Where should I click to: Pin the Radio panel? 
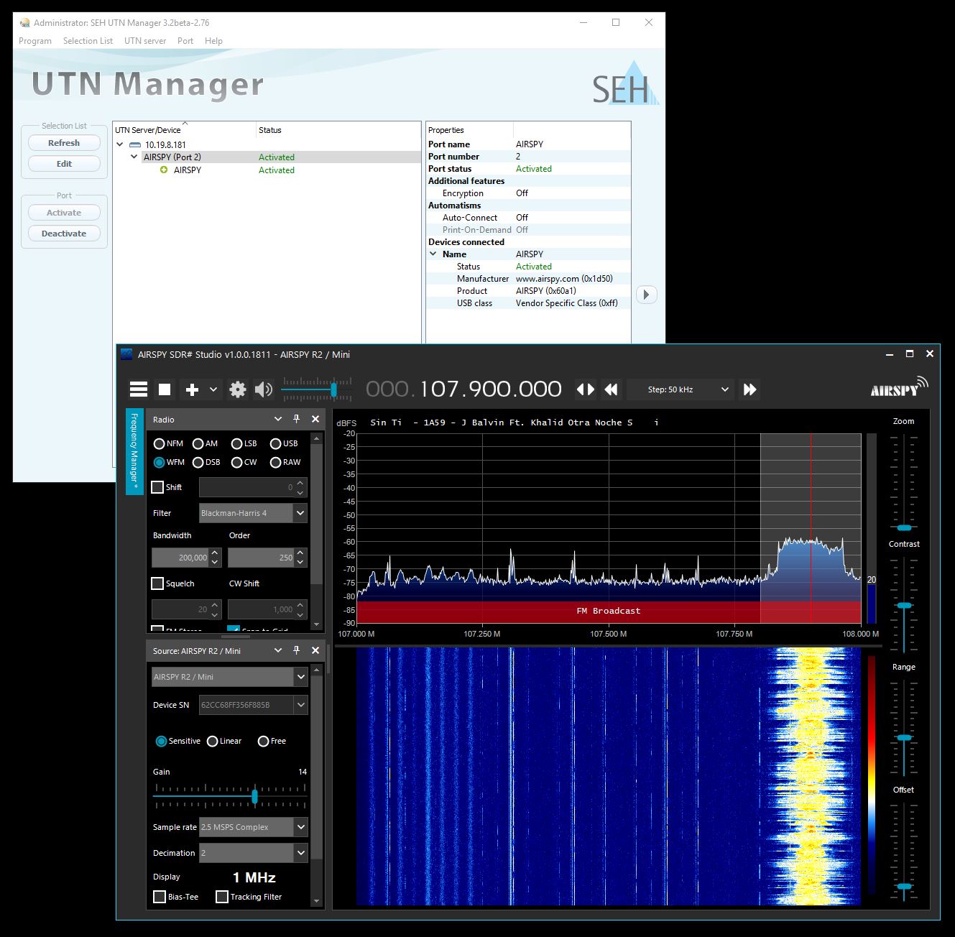[x=296, y=419]
